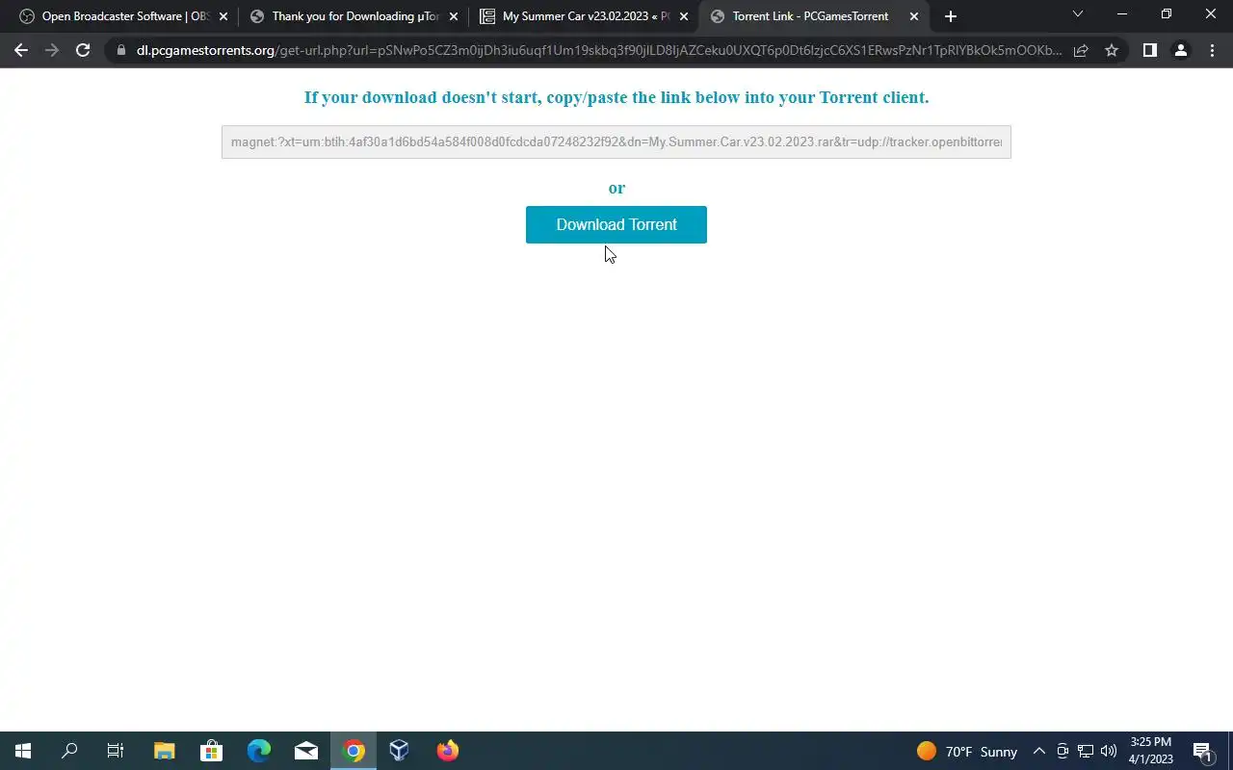Click the Chrome taskbar icon
This screenshot has width=1233, height=770.
(x=354, y=751)
